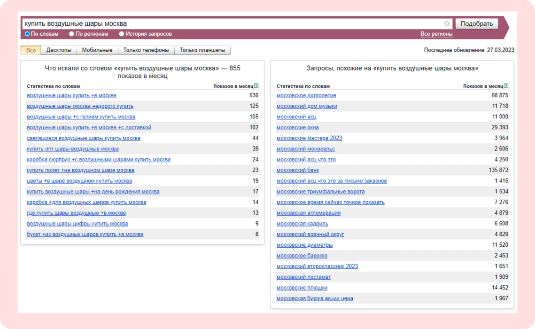Open 'московская агломерация' link
This screenshot has height=329, width=535.
point(309,213)
